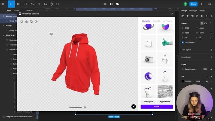
Task: Click the Resize to fit icon
Action: [211, 23]
